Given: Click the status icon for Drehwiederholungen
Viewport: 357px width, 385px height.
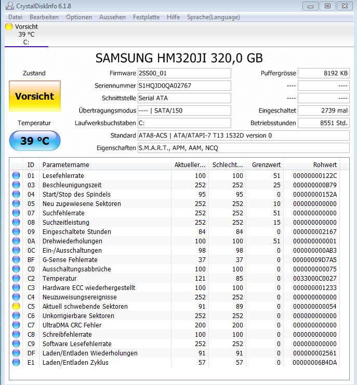Looking at the screenshot, I should (x=16, y=241).
